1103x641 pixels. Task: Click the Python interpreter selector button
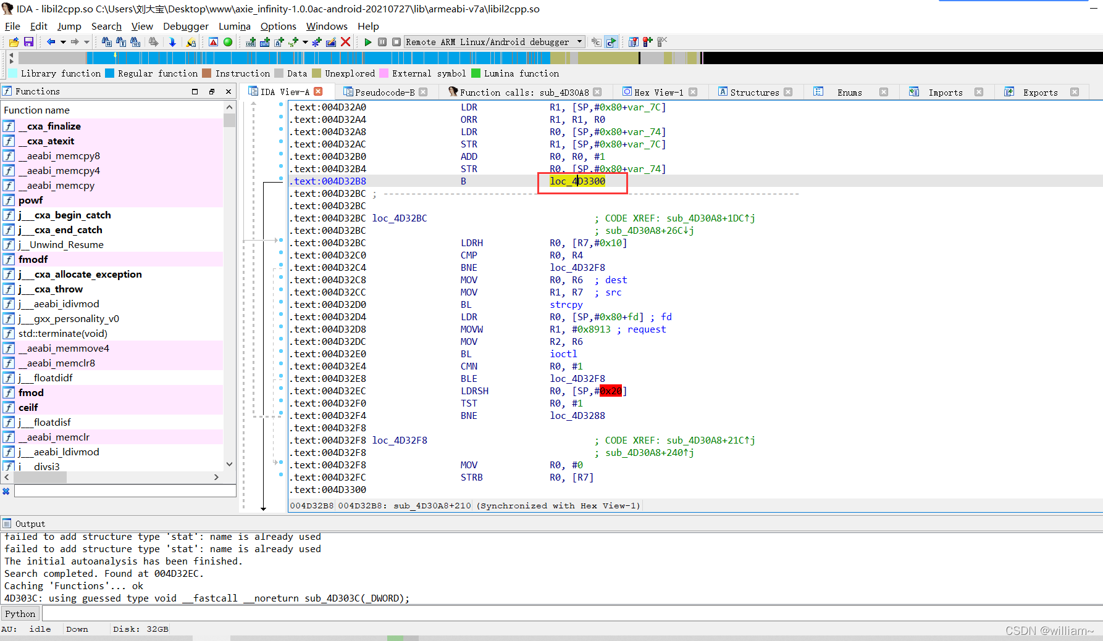pos(20,614)
